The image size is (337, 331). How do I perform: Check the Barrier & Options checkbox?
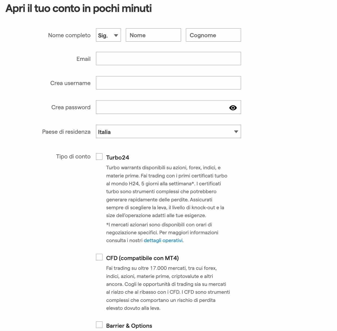(99, 325)
